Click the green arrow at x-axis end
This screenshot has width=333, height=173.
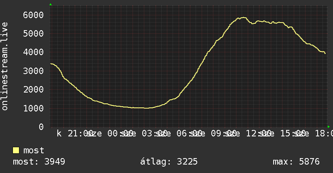coord(329,127)
